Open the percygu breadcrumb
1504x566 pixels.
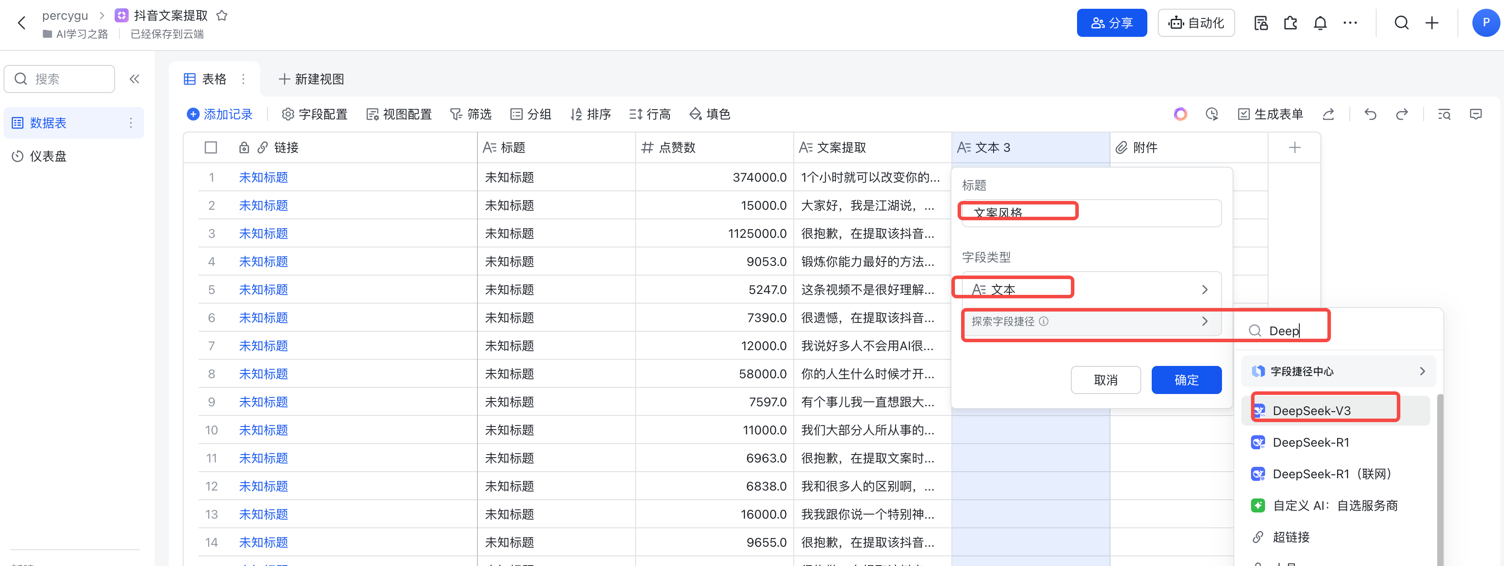[x=65, y=16]
